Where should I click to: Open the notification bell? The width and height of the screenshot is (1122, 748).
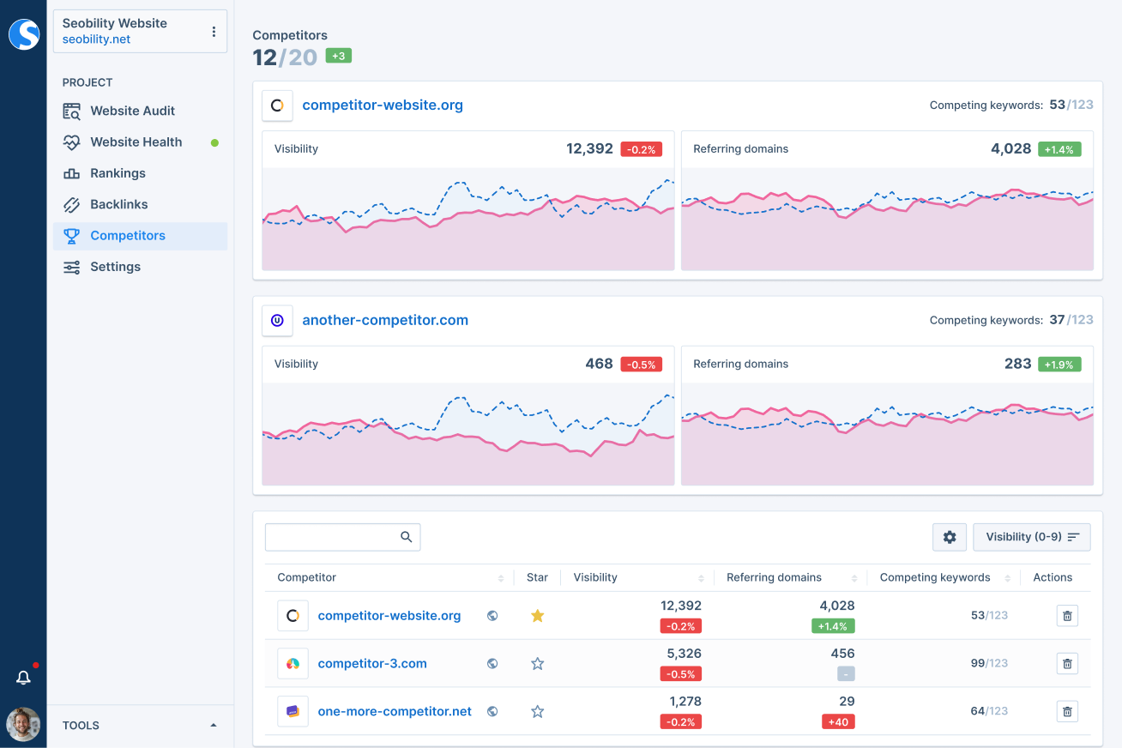pos(23,677)
